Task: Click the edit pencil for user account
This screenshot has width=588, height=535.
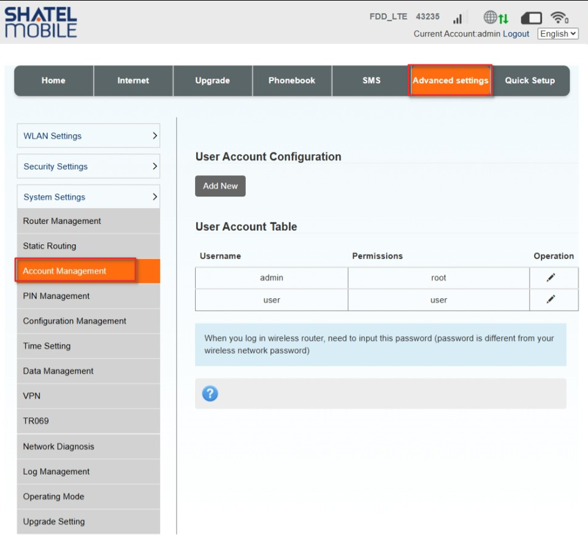Action: pos(551,299)
